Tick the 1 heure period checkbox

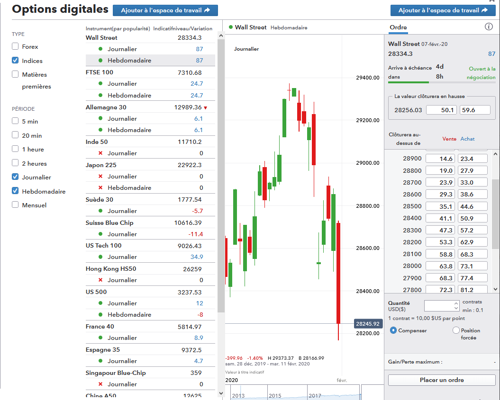pyautogui.click(x=15, y=149)
